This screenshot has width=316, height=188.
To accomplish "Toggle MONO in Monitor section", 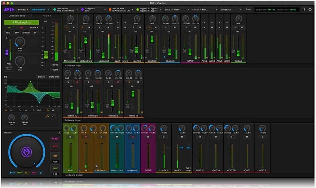I will 55,139.
